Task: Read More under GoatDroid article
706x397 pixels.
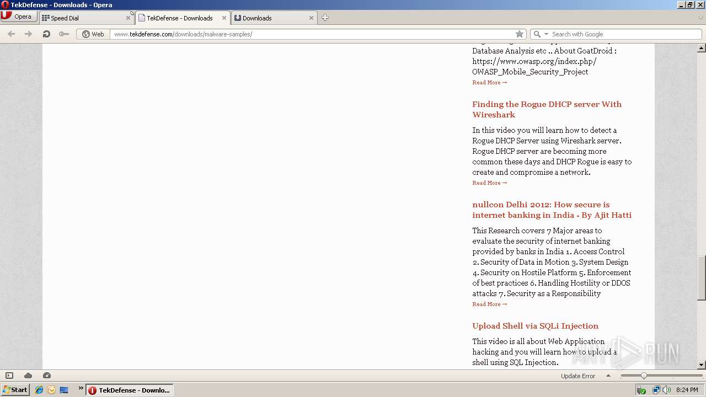Action: coord(489,82)
